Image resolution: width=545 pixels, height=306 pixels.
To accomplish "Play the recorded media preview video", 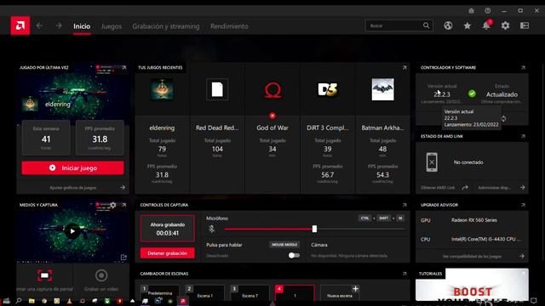I will (x=72, y=231).
